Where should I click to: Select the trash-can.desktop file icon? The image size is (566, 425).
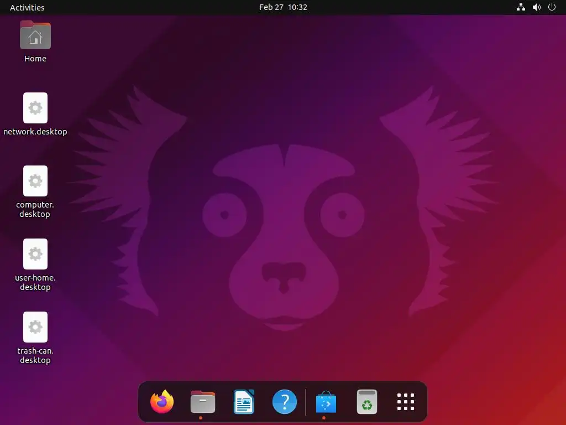pos(35,326)
